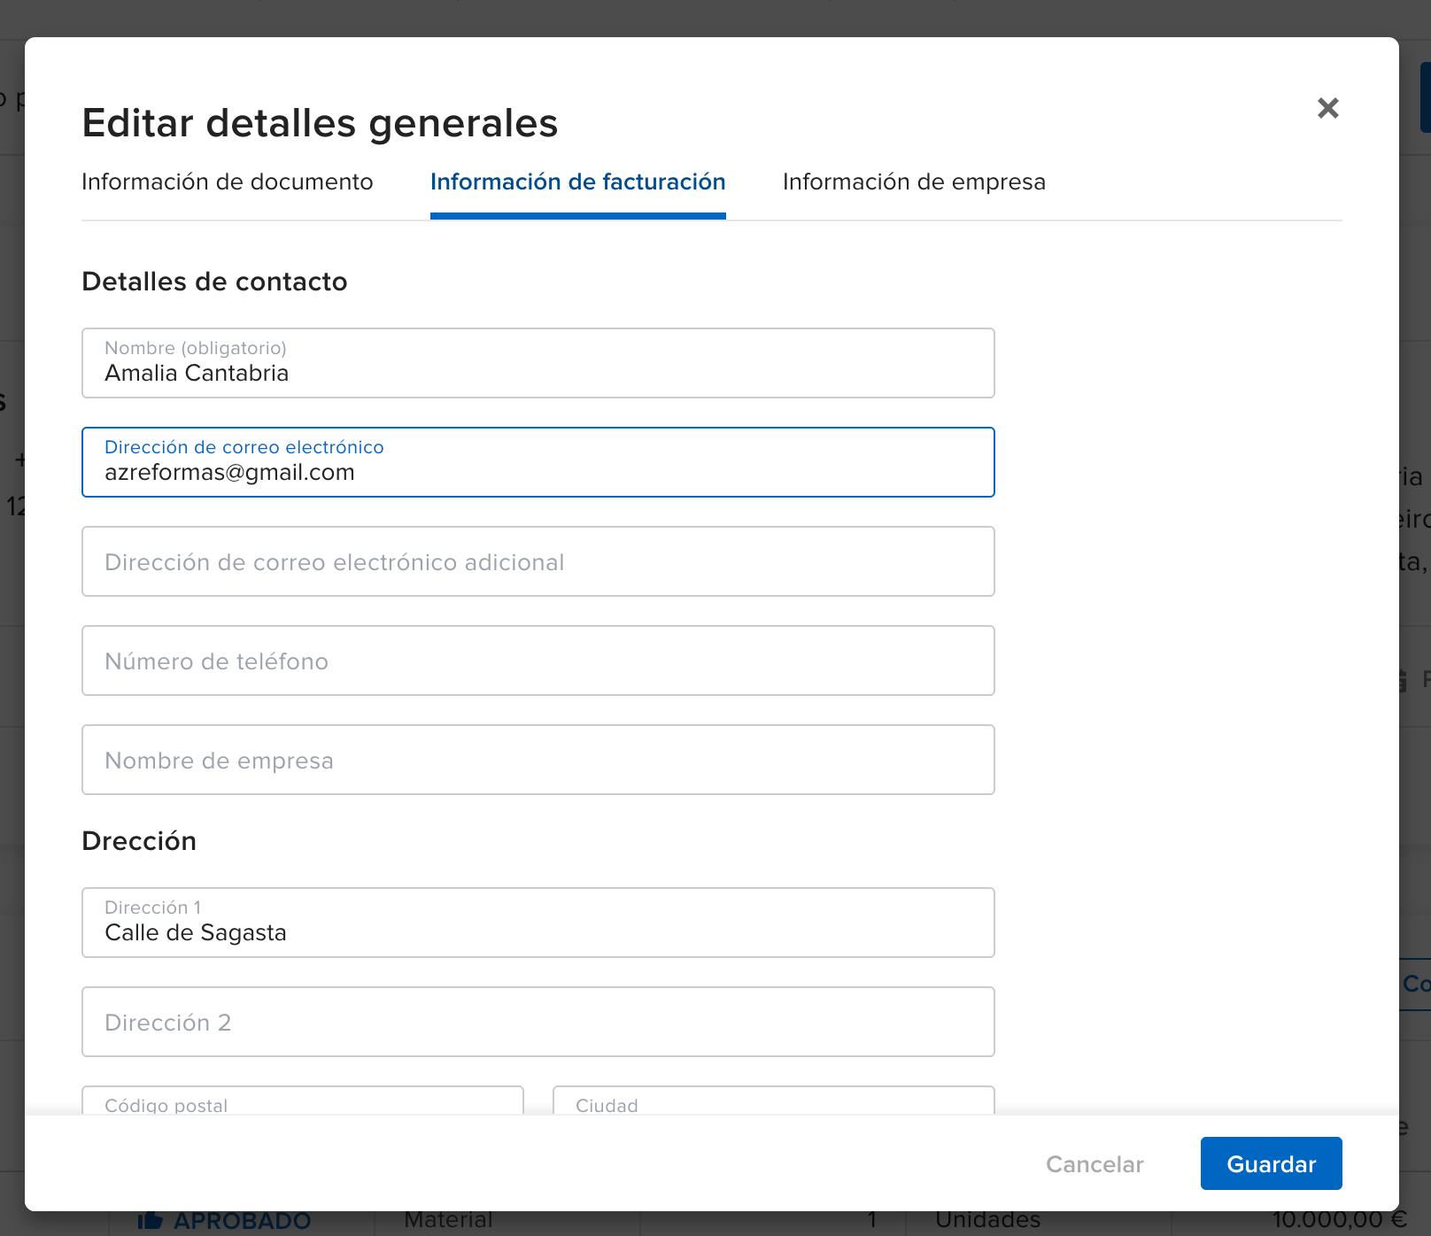This screenshot has height=1236, width=1431.
Task: Click the additional email address field
Action: (x=538, y=562)
